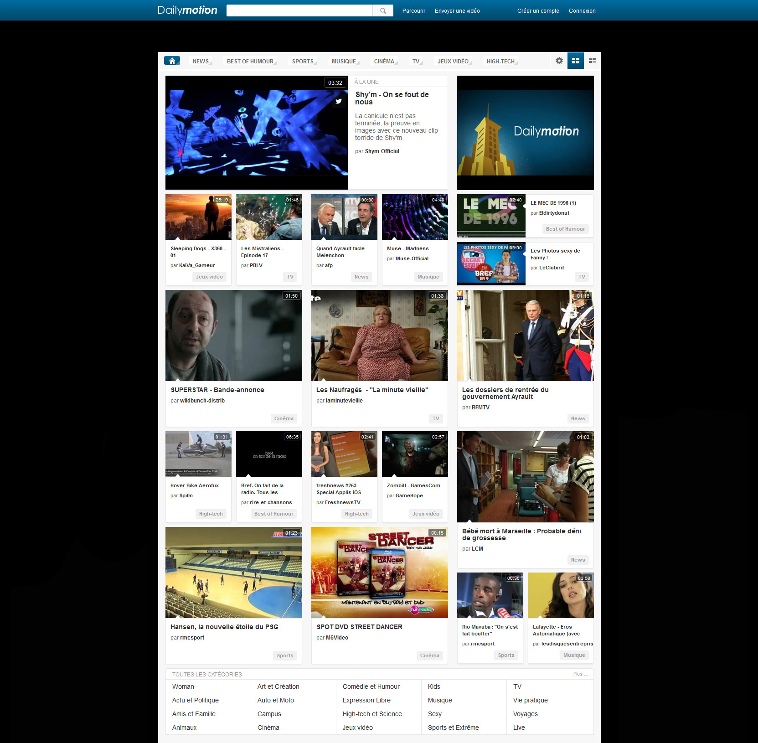The width and height of the screenshot is (758, 743).
Task: Select the home icon in the navigation bar
Action: (x=172, y=60)
